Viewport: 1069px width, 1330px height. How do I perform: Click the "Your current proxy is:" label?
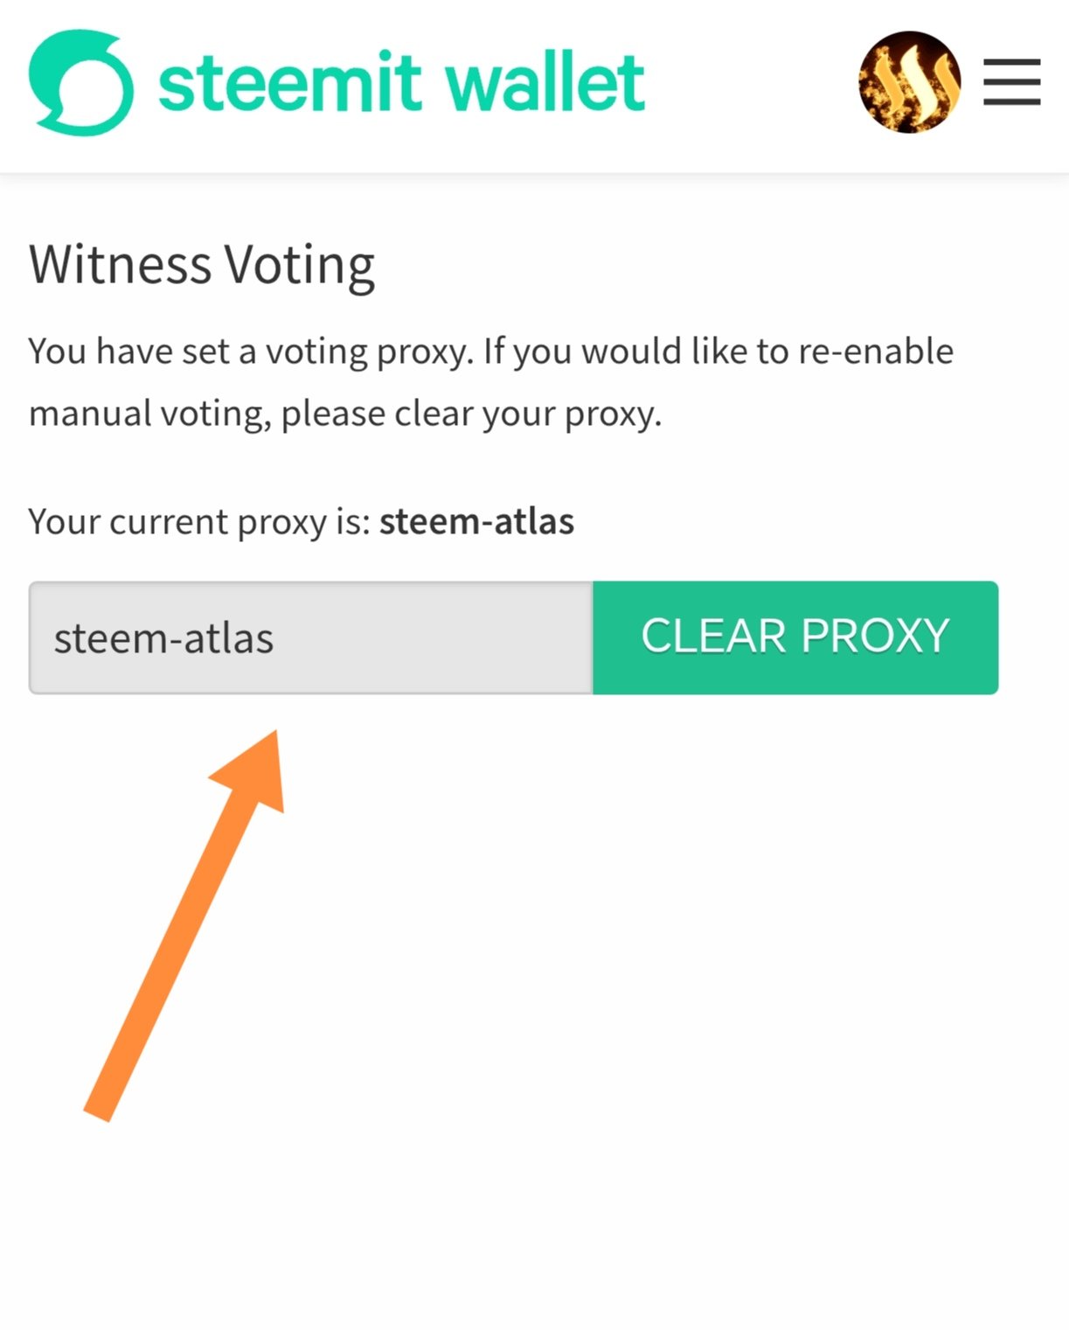tap(200, 522)
